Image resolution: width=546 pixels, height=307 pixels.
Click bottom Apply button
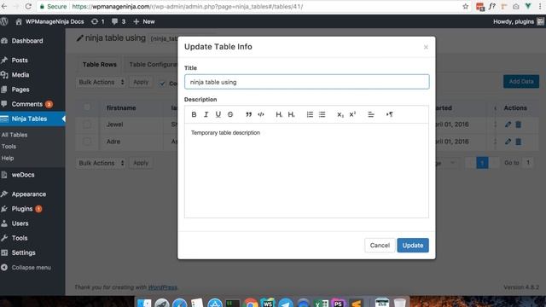pos(141,163)
